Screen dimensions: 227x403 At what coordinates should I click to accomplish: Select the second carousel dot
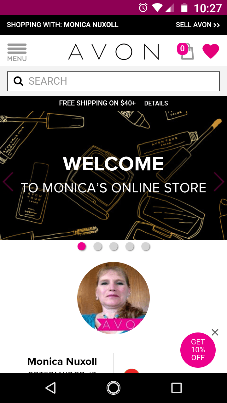pyautogui.click(x=98, y=246)
